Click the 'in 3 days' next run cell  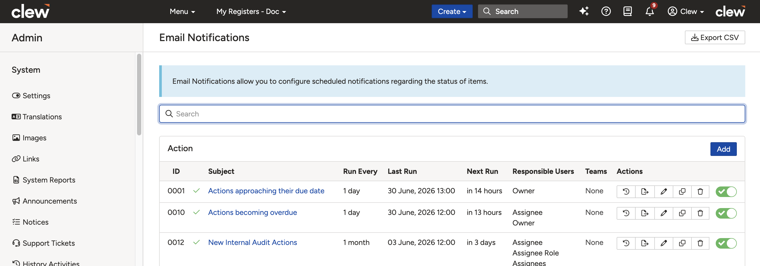[481, 242]
